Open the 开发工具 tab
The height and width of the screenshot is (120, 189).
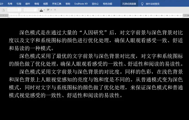tap(57, 4)
